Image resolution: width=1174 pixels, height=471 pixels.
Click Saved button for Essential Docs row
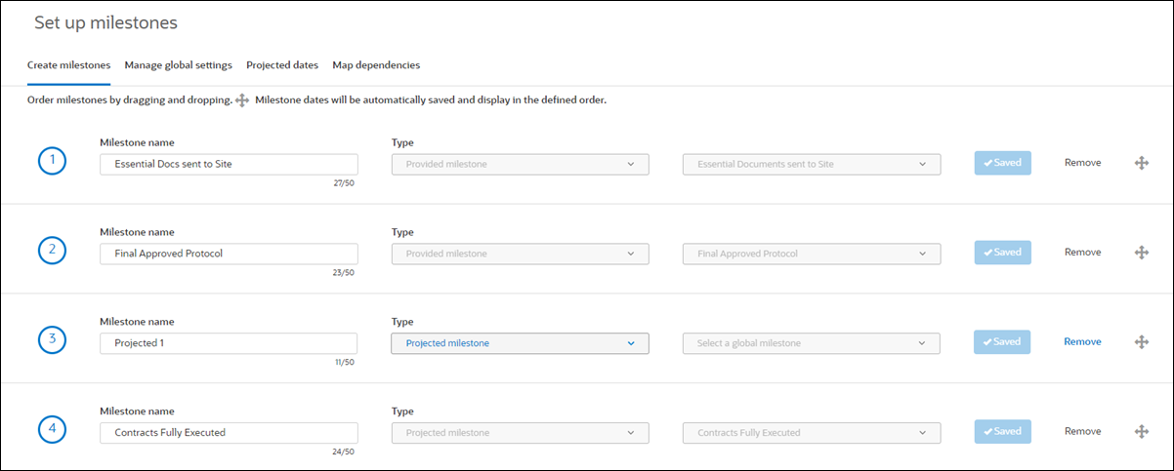coord(1002,163)
